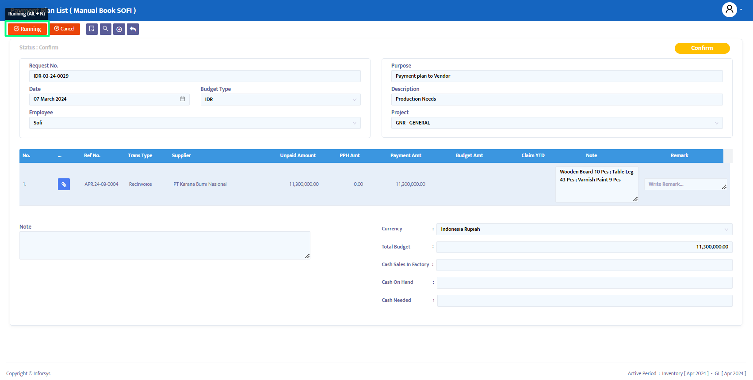Viewport: 753px width, 380px height.
Task: Click the Inventory [ Apr 2024 ] period text
Action: (x=685, y=373)
